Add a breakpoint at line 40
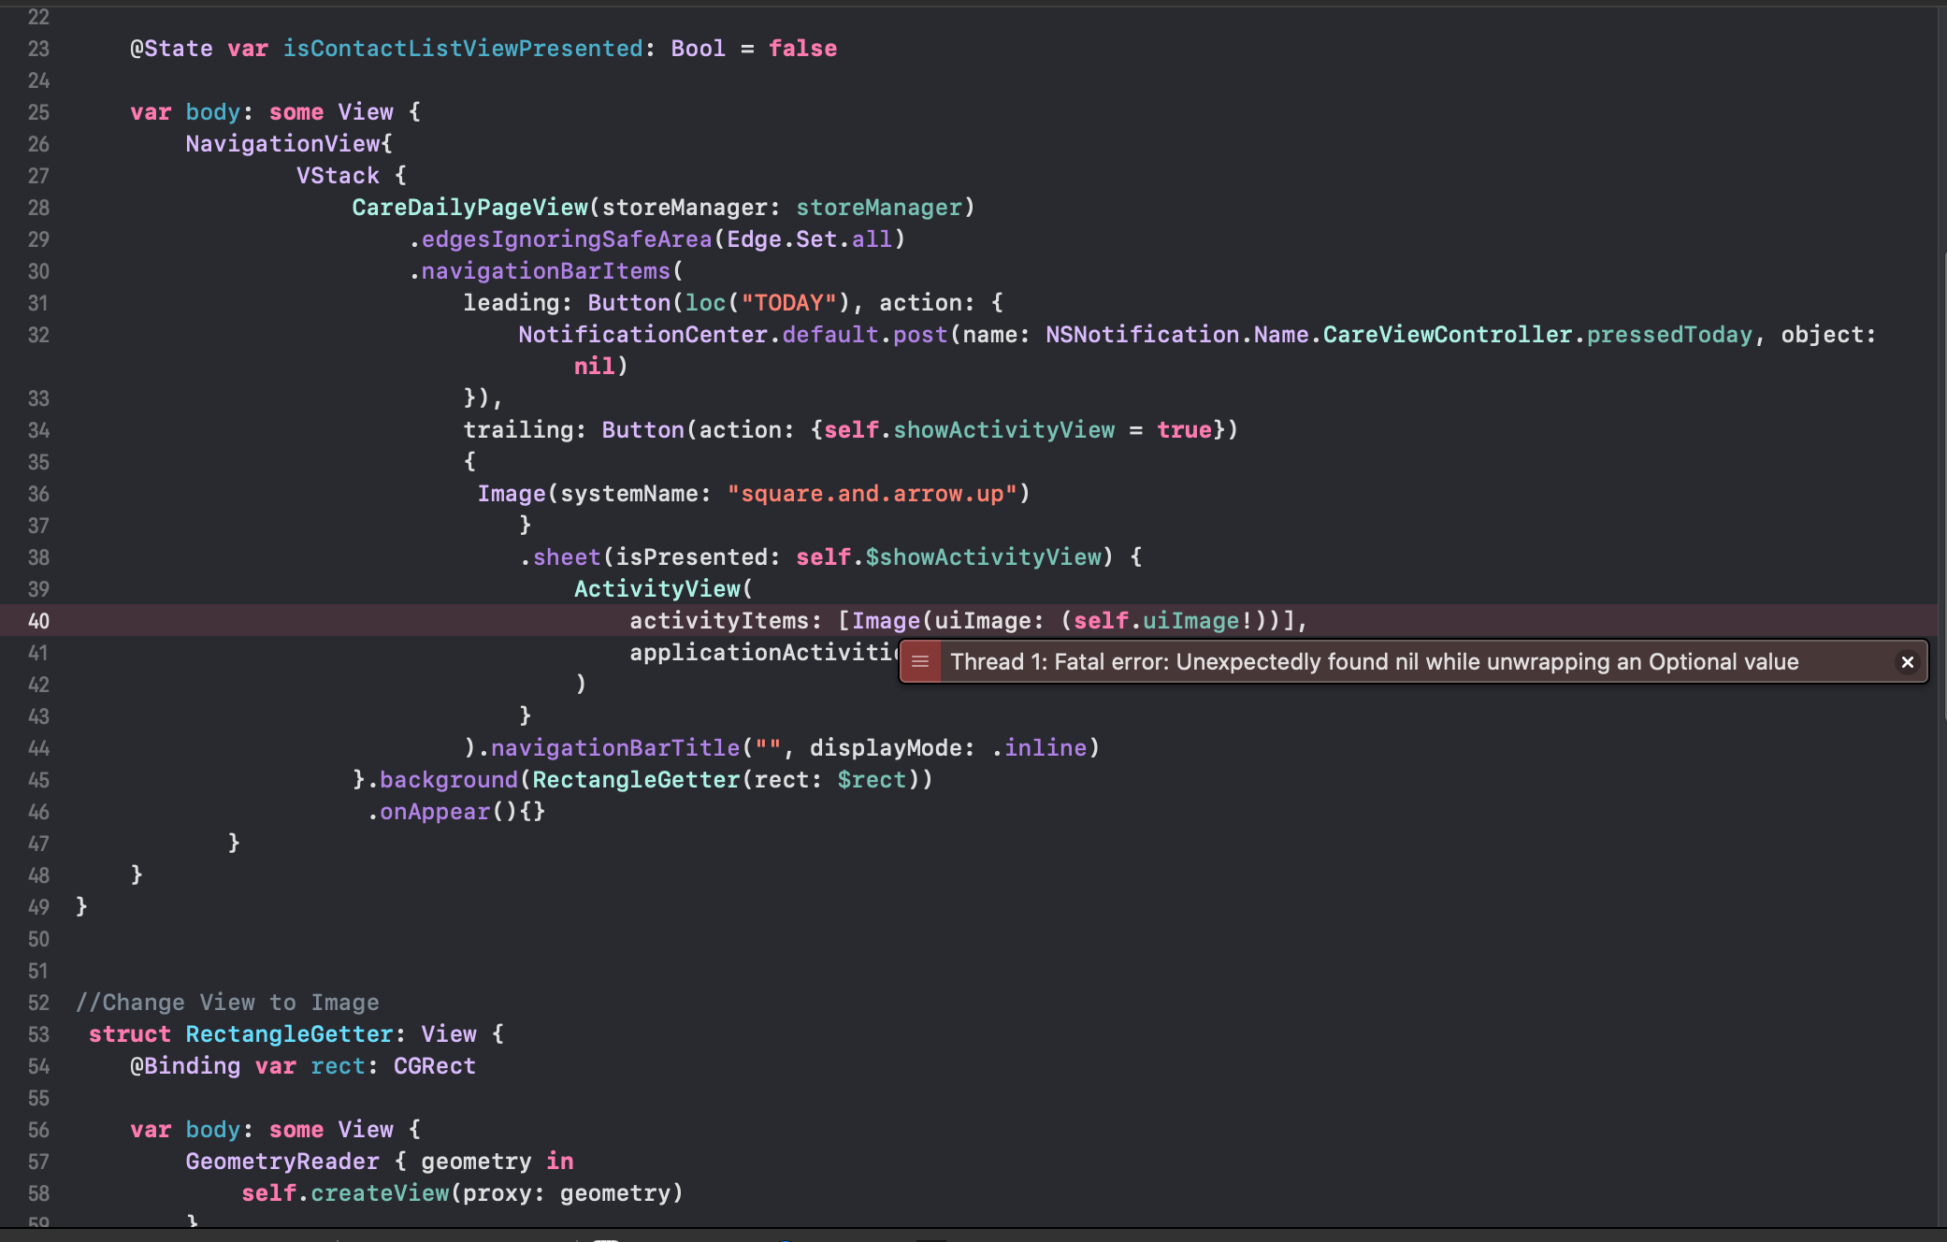The width and height of the screenshot is (1947, 1242). (x=38, y=621)
